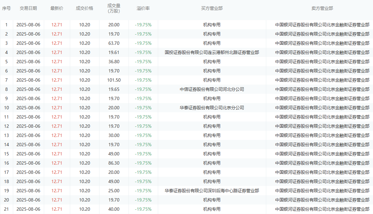Click the 机构专用 buyer in row 1

point(212,25)
